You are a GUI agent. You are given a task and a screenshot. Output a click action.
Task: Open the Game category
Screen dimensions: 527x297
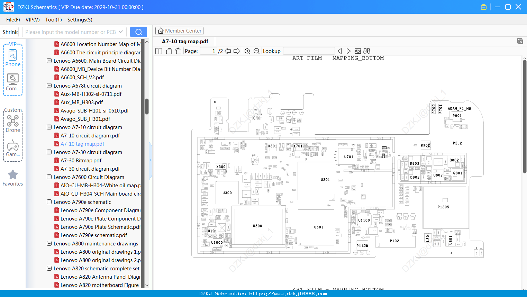(13, 148)
